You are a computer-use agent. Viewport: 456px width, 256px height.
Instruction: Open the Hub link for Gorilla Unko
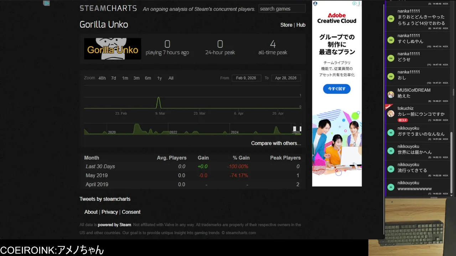[x=301, y=25]
